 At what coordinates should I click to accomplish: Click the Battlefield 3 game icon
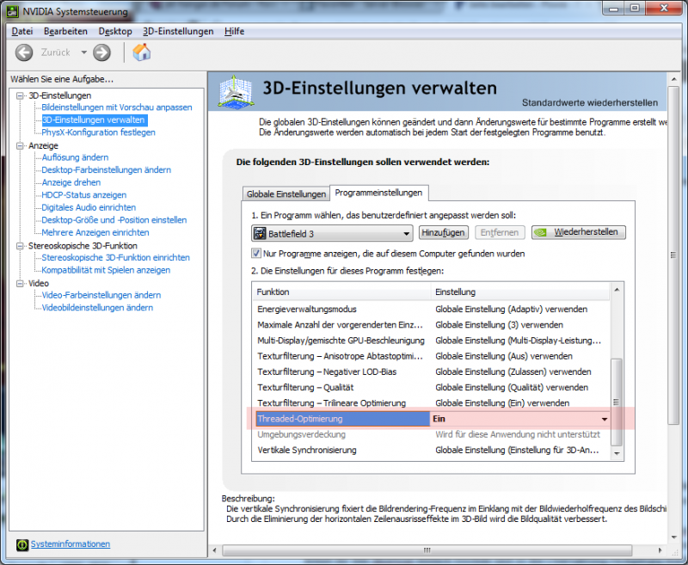260,233
